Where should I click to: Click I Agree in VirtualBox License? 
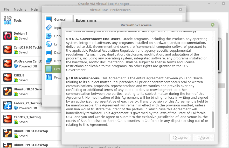(x=204, y=137)
